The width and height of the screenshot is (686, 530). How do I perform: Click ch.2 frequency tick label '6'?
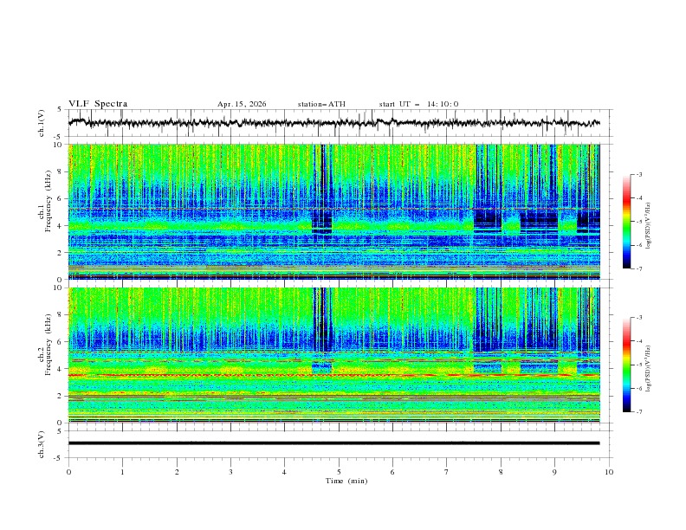coord(61,341)
